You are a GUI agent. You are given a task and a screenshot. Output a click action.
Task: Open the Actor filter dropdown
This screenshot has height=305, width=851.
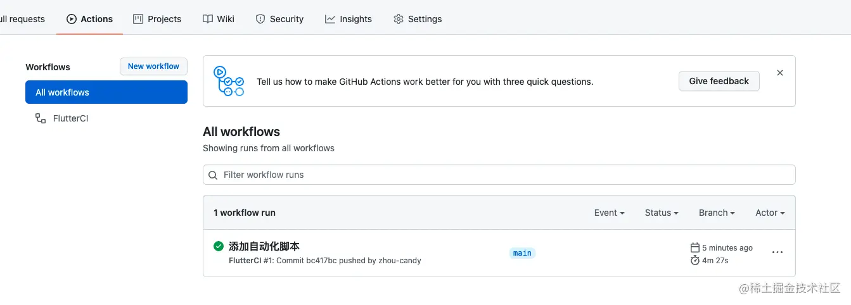[x=771, y=213]
